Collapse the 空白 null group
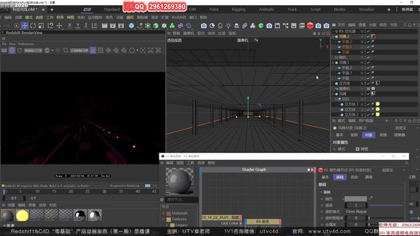Viewport: 420px width, 236px height. 335,99
